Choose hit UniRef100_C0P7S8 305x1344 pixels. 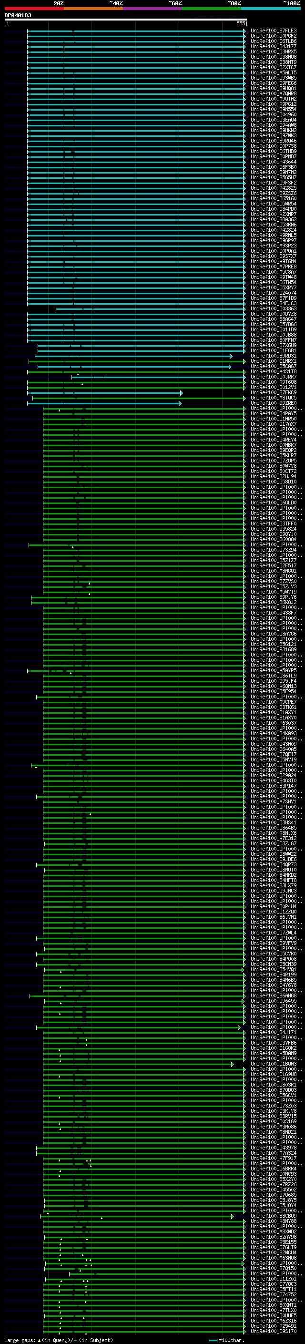[x=273, y=146]
